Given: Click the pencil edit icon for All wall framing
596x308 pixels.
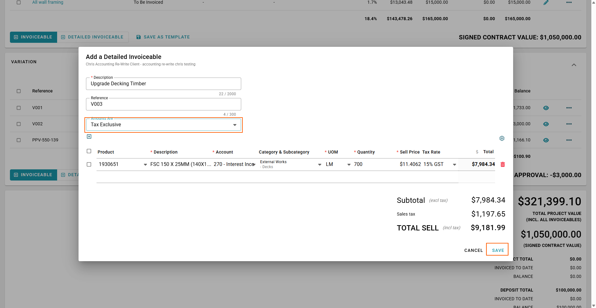Looking at the screenshot, I should click(x=546, y=2).
